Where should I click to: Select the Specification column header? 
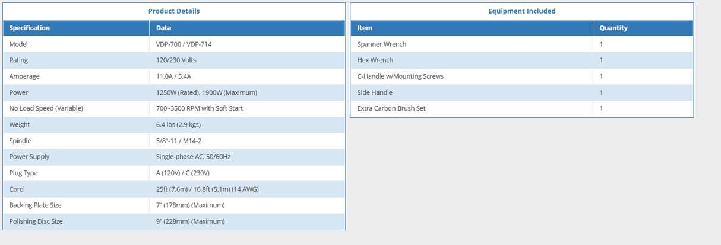pyautogui.click(x=30, y=28)
